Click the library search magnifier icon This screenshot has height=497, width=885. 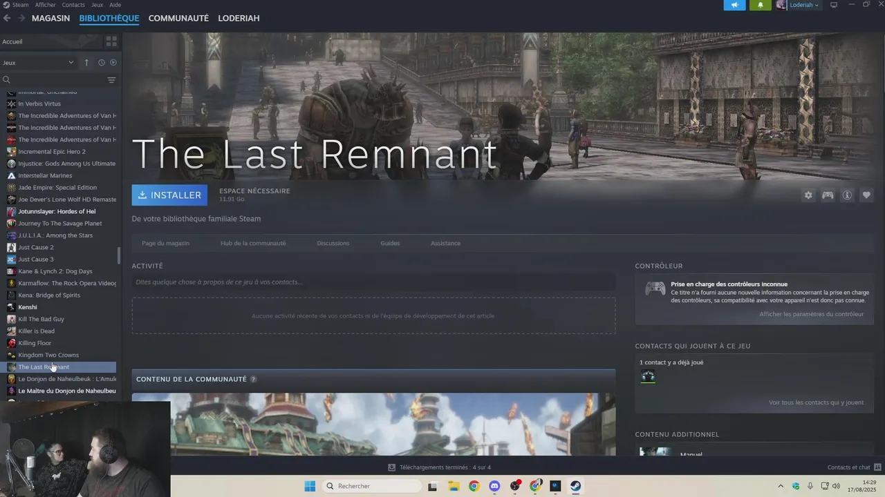(6, 80)
